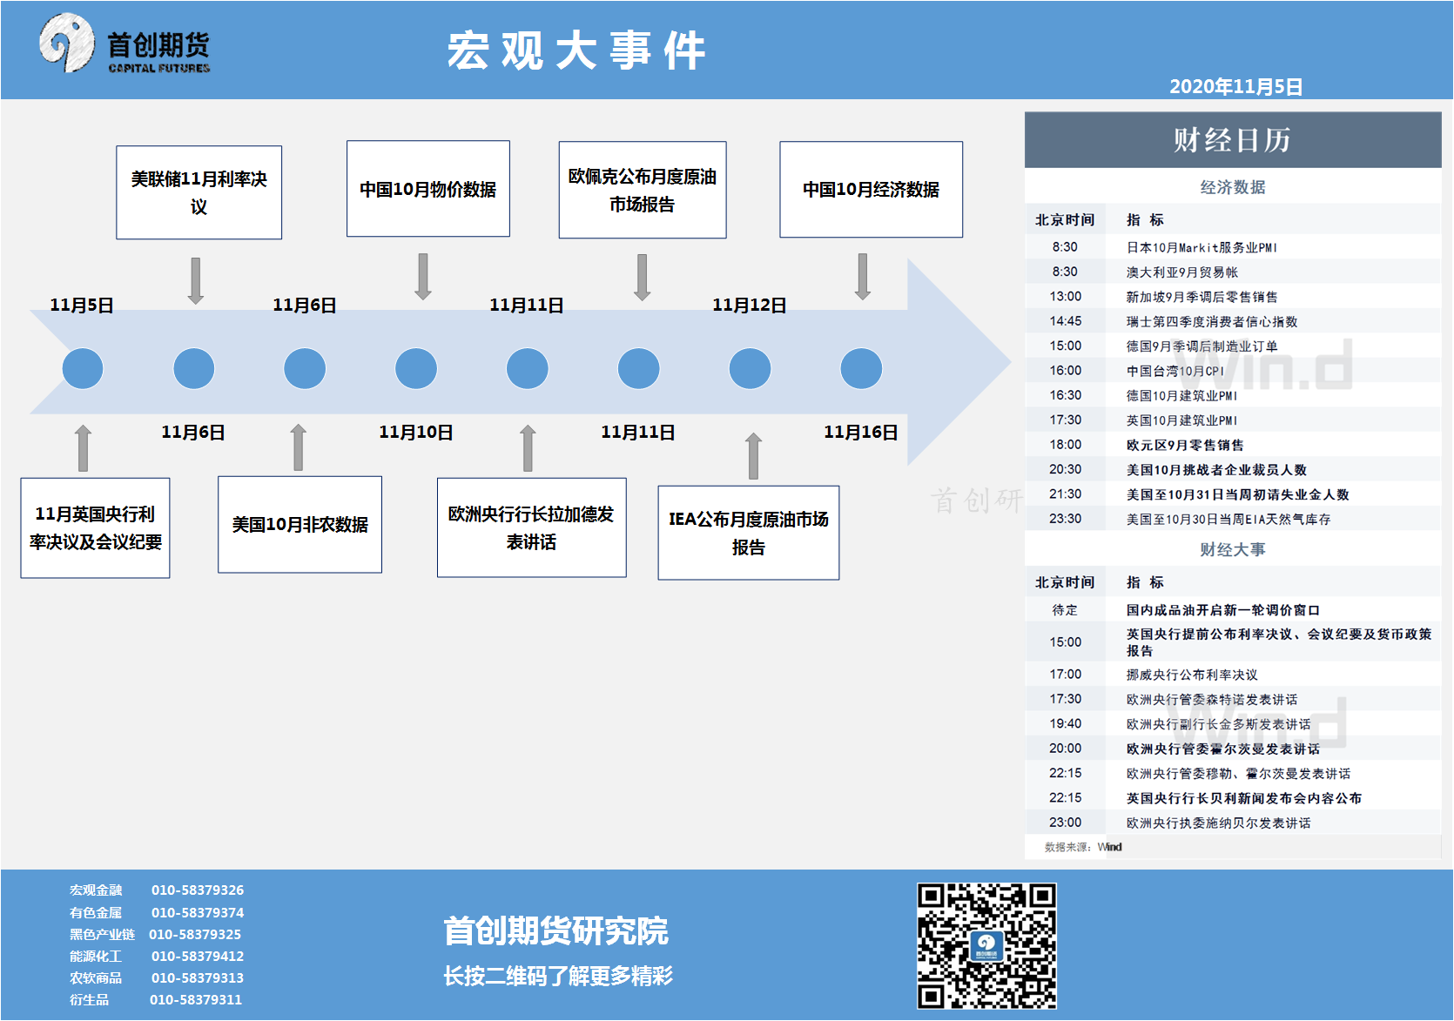Click the timeline dot above the lower 11月11日 label
Viewport: 1454px width, 1021px height.
(639, 368)
